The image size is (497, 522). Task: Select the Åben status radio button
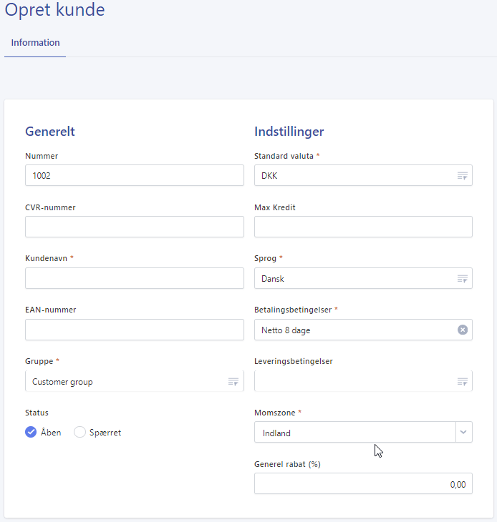(31, 432)
